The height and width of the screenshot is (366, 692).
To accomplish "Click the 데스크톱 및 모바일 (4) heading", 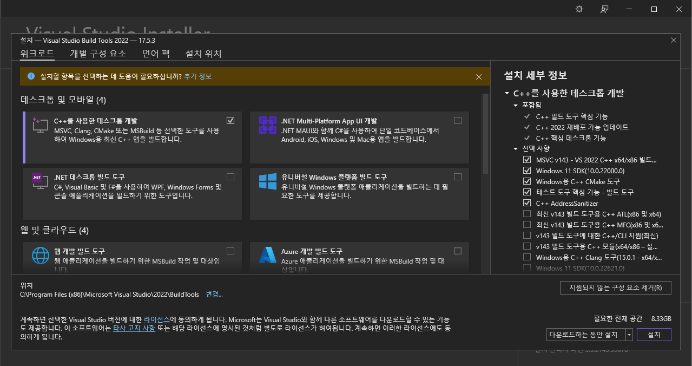I will (63, 100).
